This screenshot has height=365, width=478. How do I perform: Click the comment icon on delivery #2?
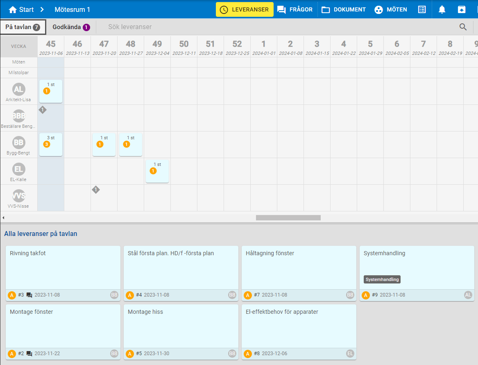tap(29, 354)
